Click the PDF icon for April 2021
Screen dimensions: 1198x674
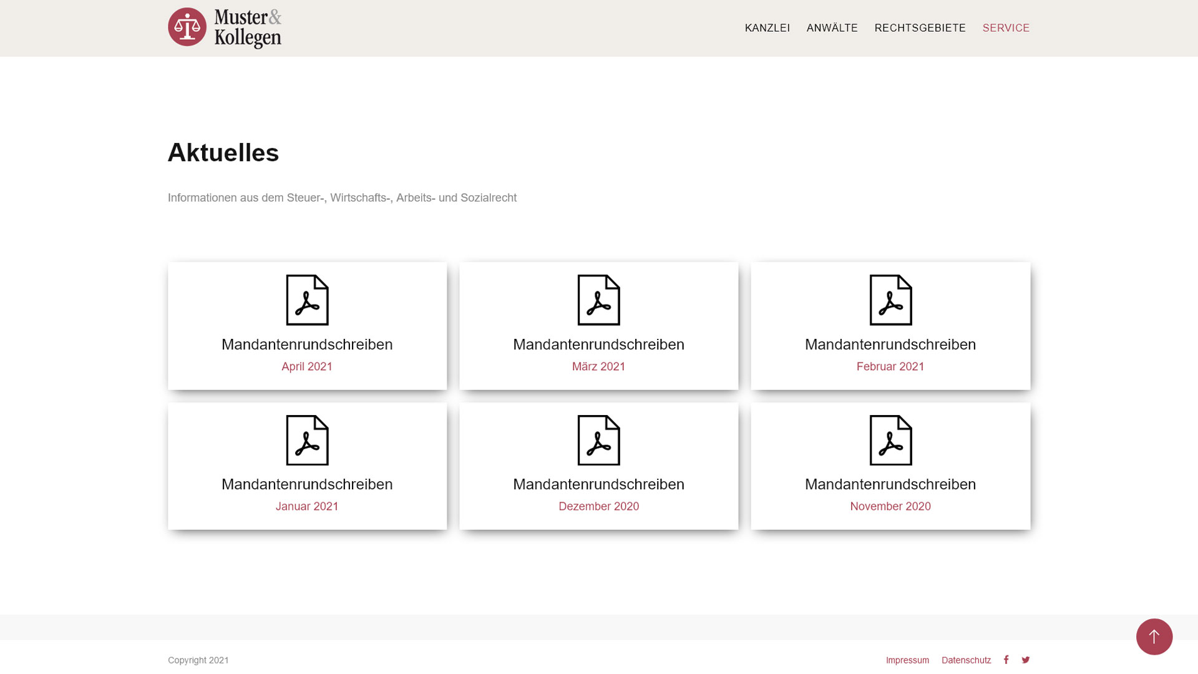pyautogui.click(x=307, y=300)
